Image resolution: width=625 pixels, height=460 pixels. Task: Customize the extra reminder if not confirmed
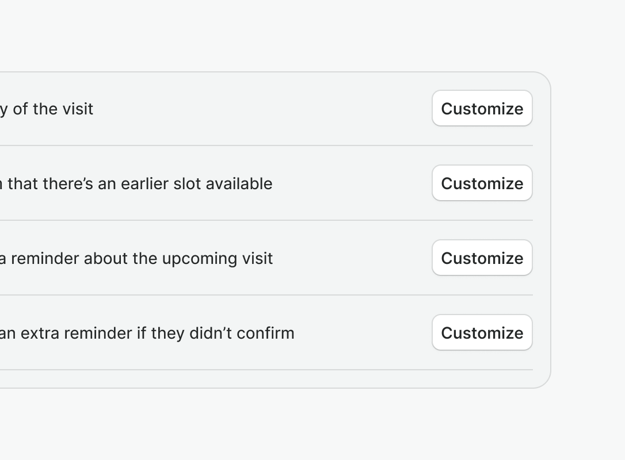coord(482,332)
